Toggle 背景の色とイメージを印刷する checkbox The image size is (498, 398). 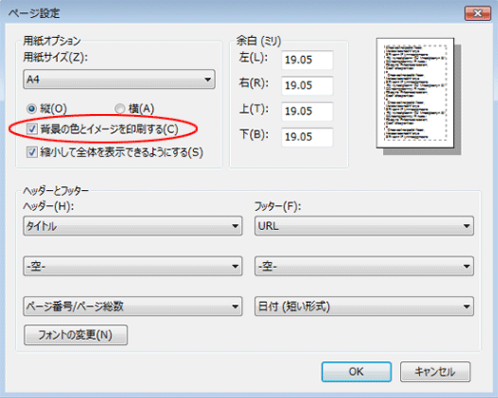coord(31,129)
